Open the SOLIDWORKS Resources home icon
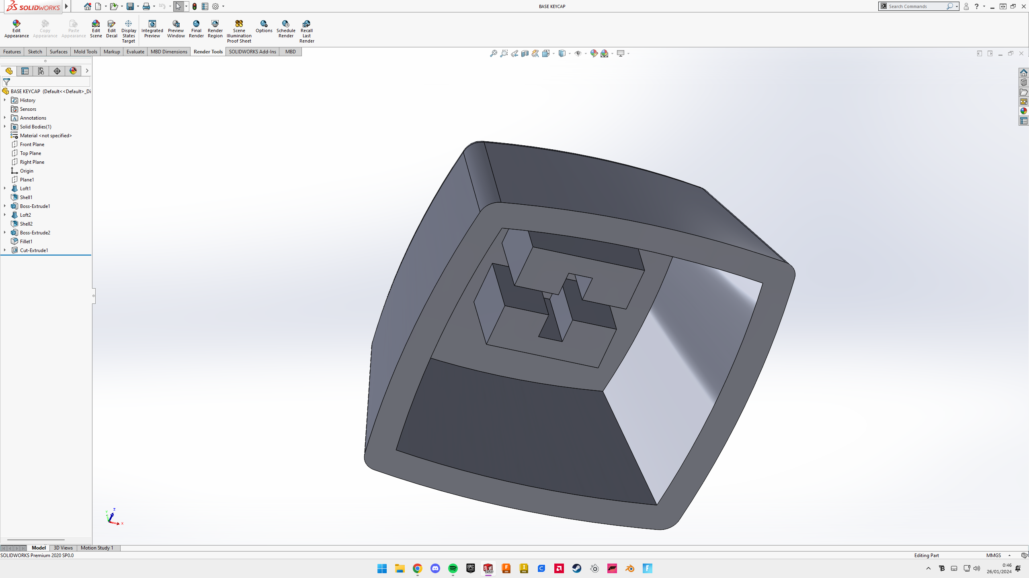Screen dimensions: 1029x578 click(x=1024, y=73)
